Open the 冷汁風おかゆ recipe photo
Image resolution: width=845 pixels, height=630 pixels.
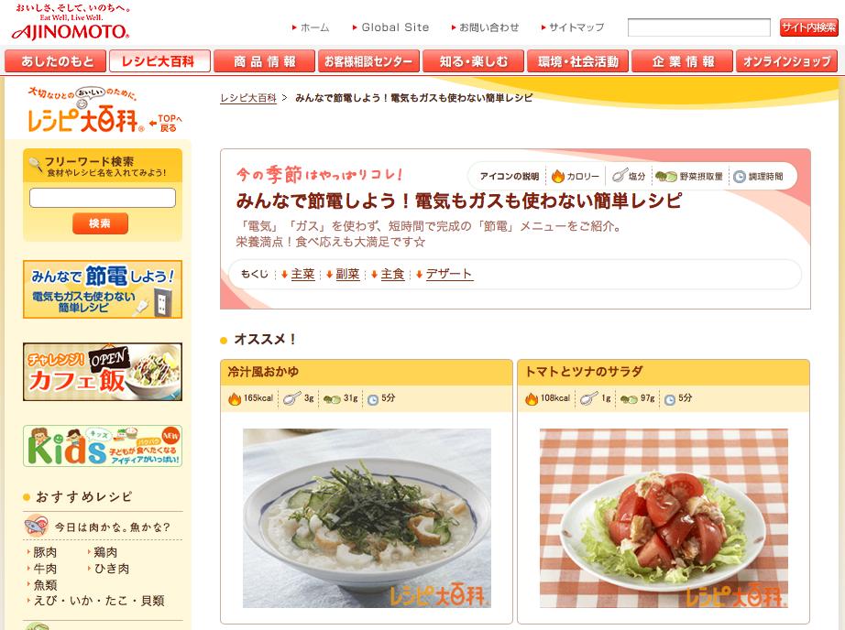[x=367, y=518]
